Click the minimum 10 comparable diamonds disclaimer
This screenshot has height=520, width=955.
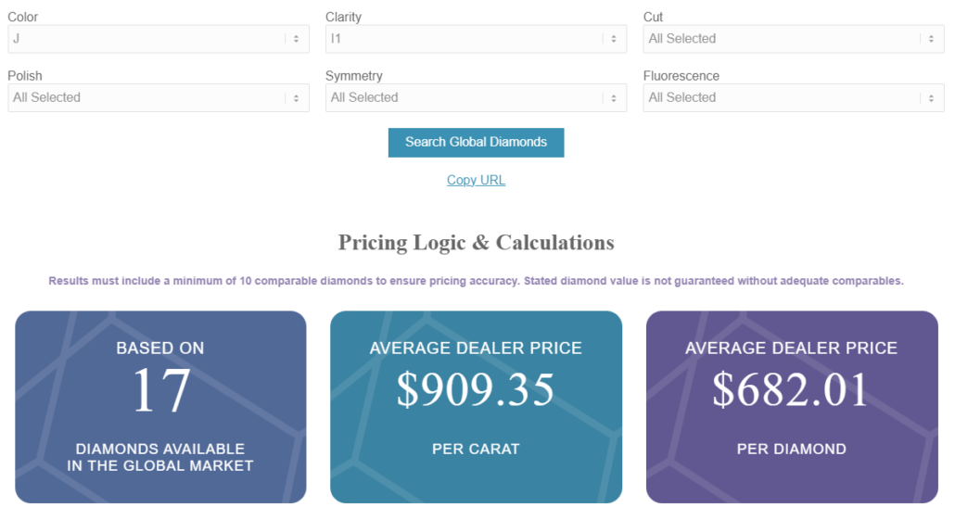pyautogui.click(x=476, y=281)
